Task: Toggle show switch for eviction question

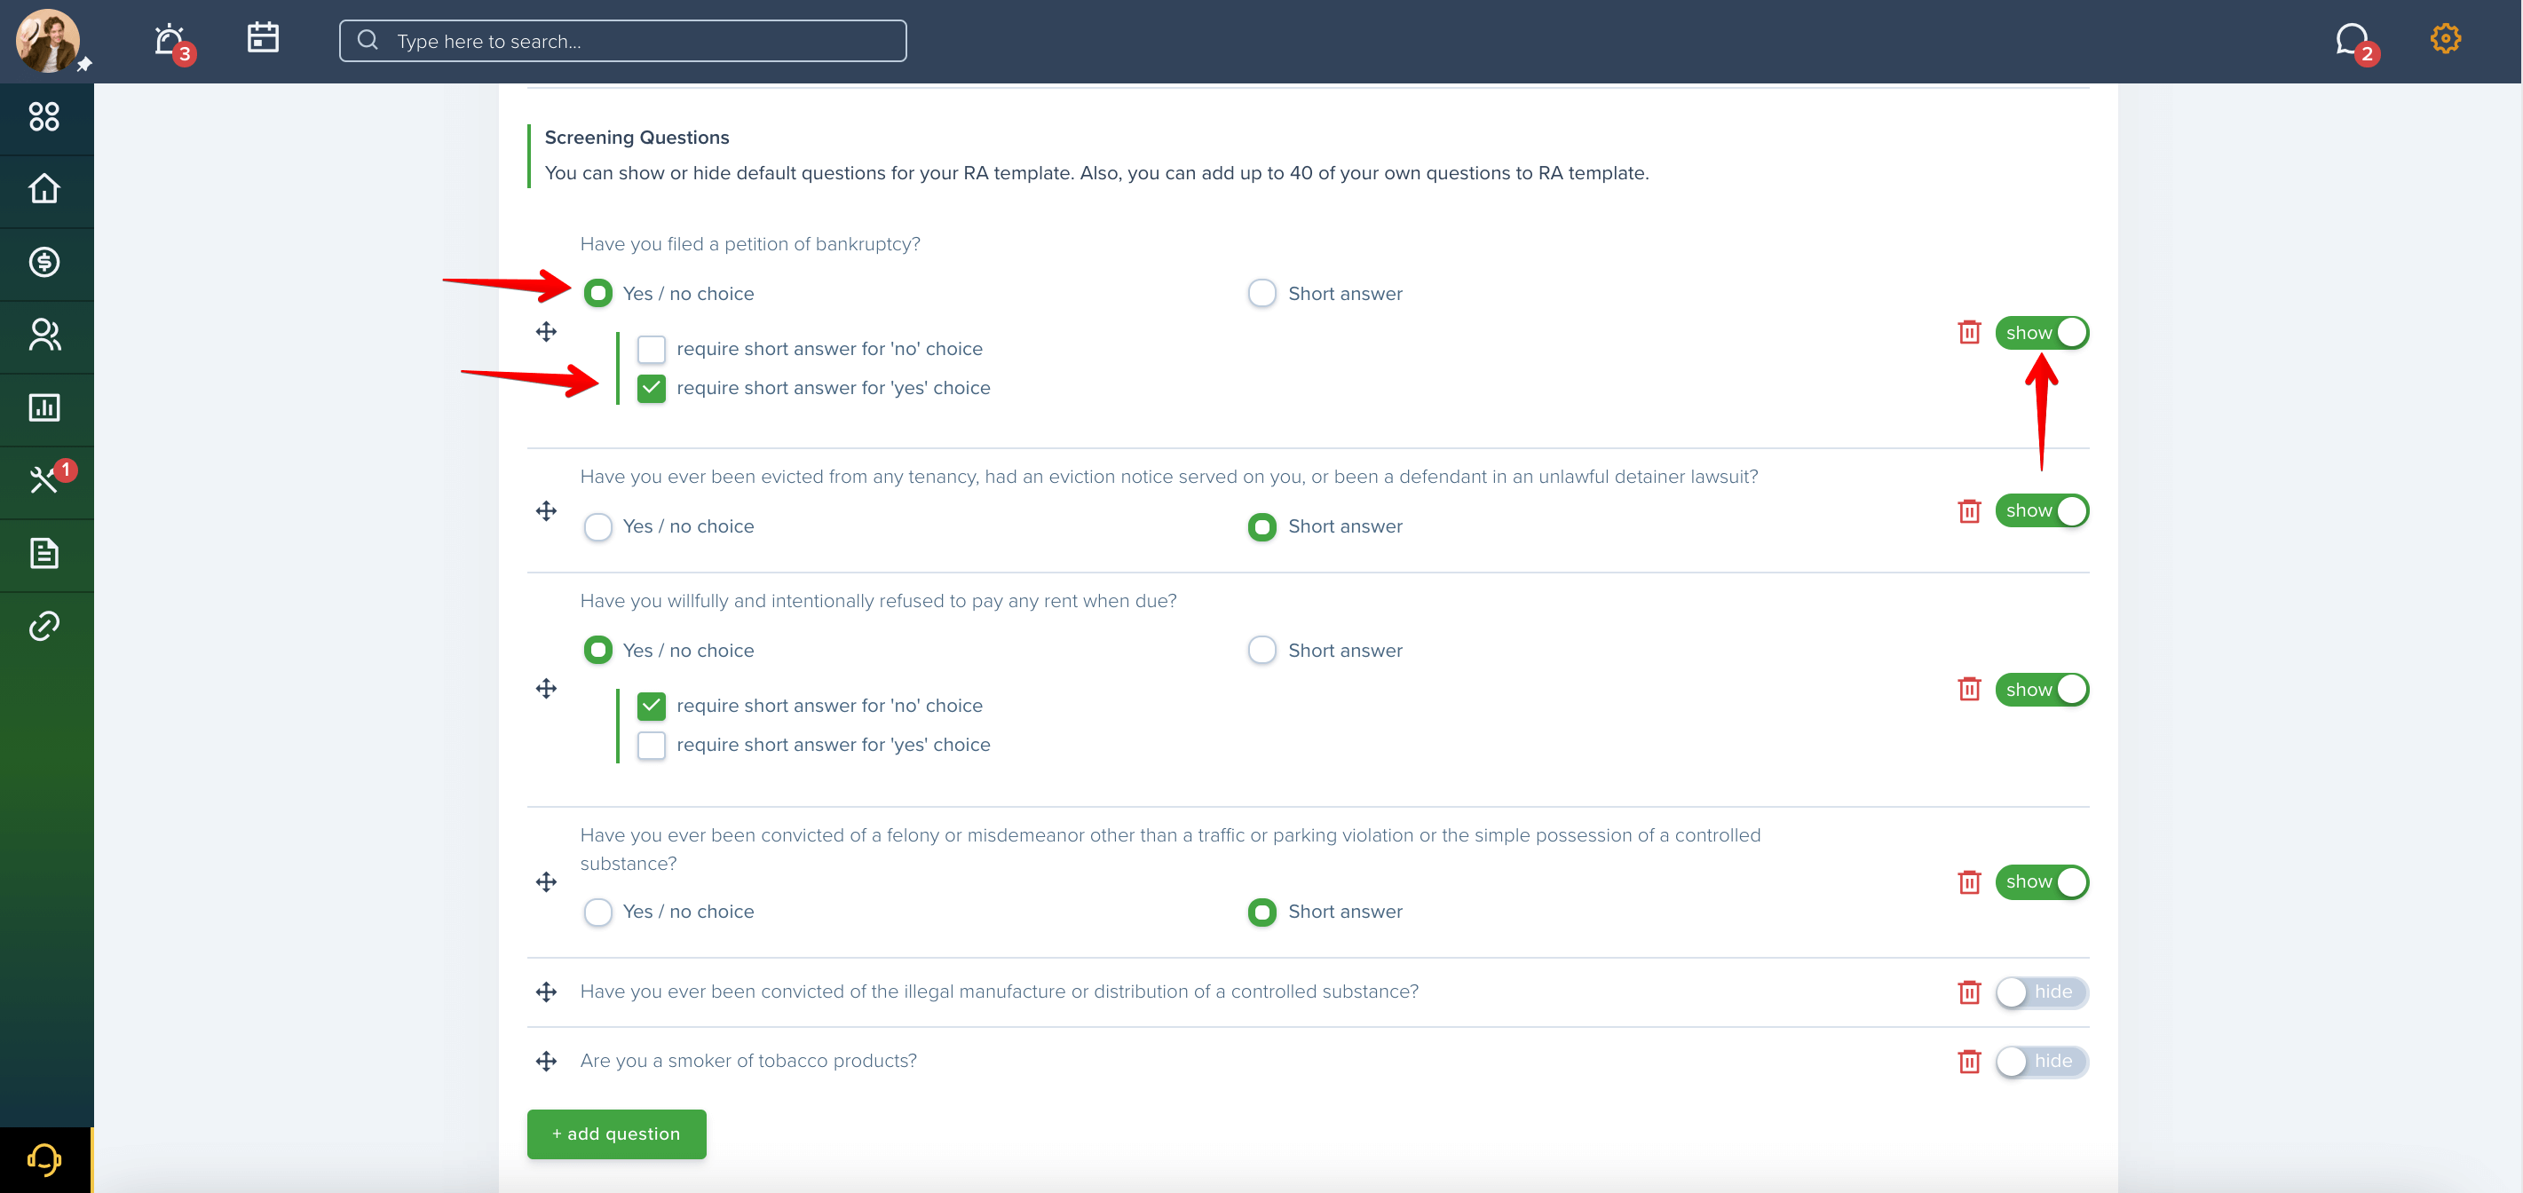Action: [2042, 511]
